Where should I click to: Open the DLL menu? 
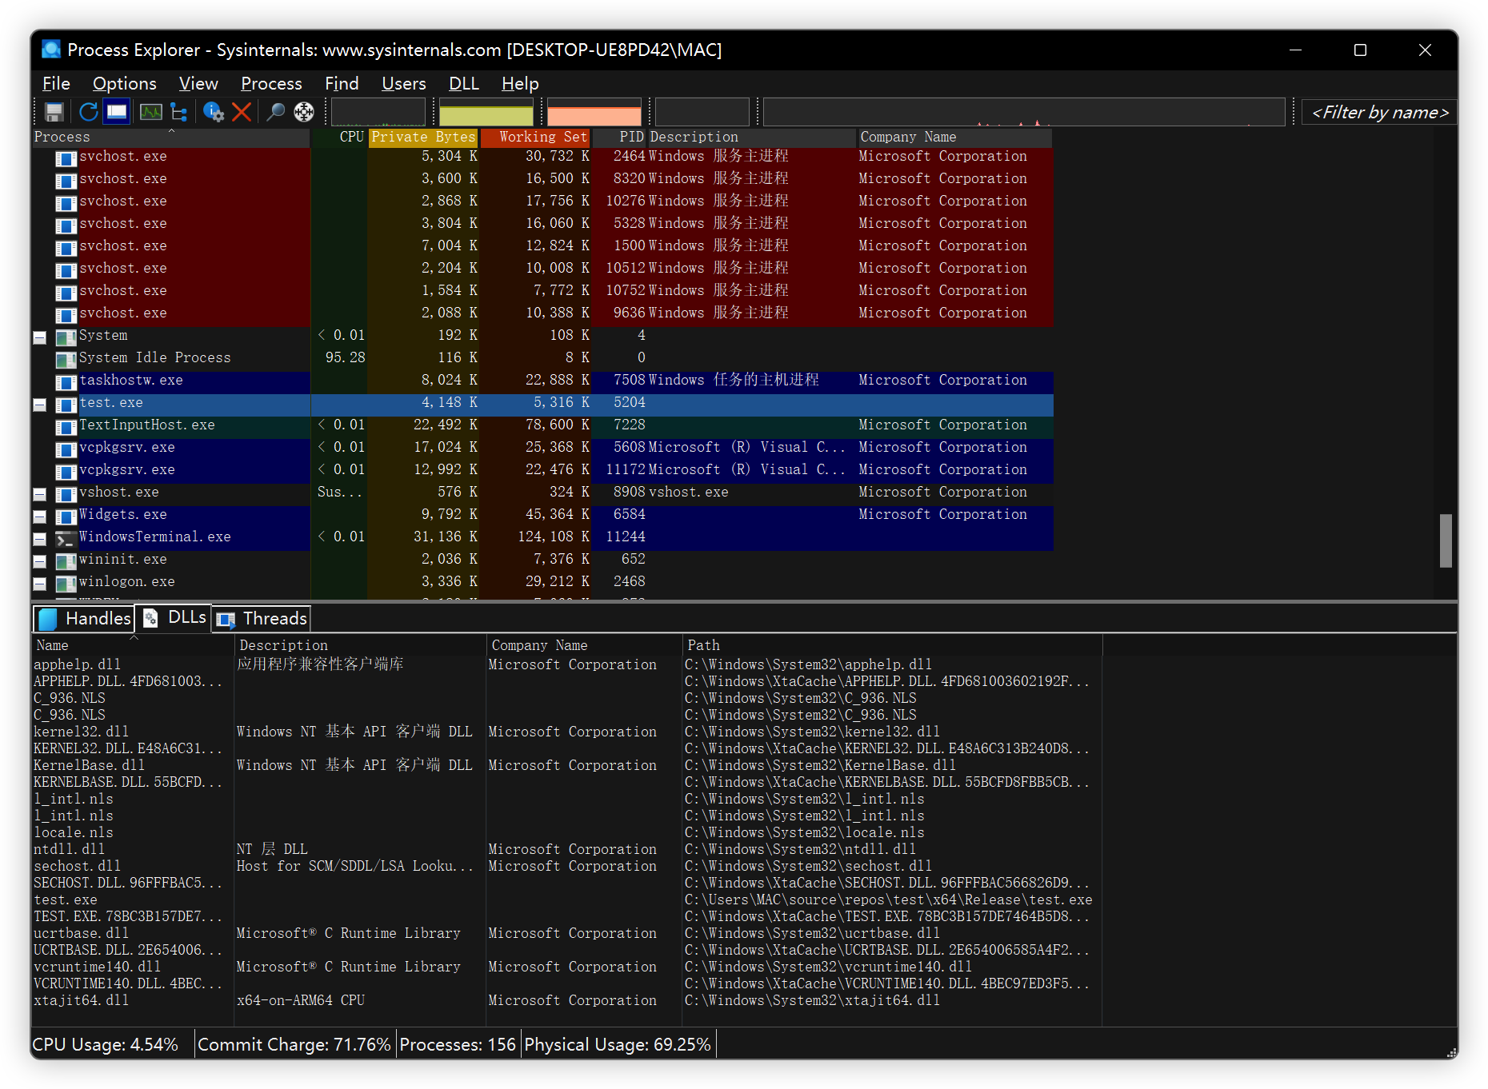click(x=464, y=83)
